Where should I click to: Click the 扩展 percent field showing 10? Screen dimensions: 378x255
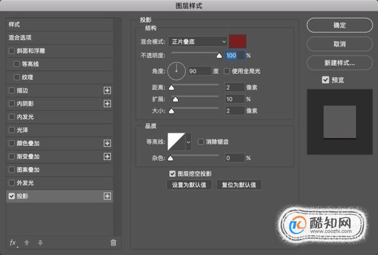point(235,99)
